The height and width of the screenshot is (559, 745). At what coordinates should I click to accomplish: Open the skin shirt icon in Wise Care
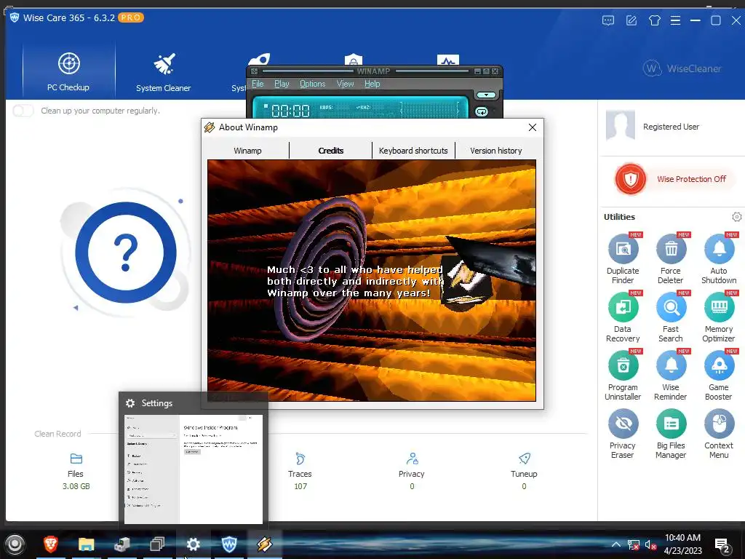coord(655,20)
